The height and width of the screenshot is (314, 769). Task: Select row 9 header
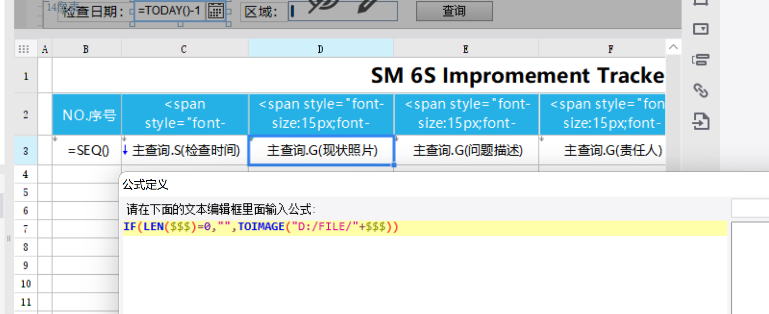point(26,266)
